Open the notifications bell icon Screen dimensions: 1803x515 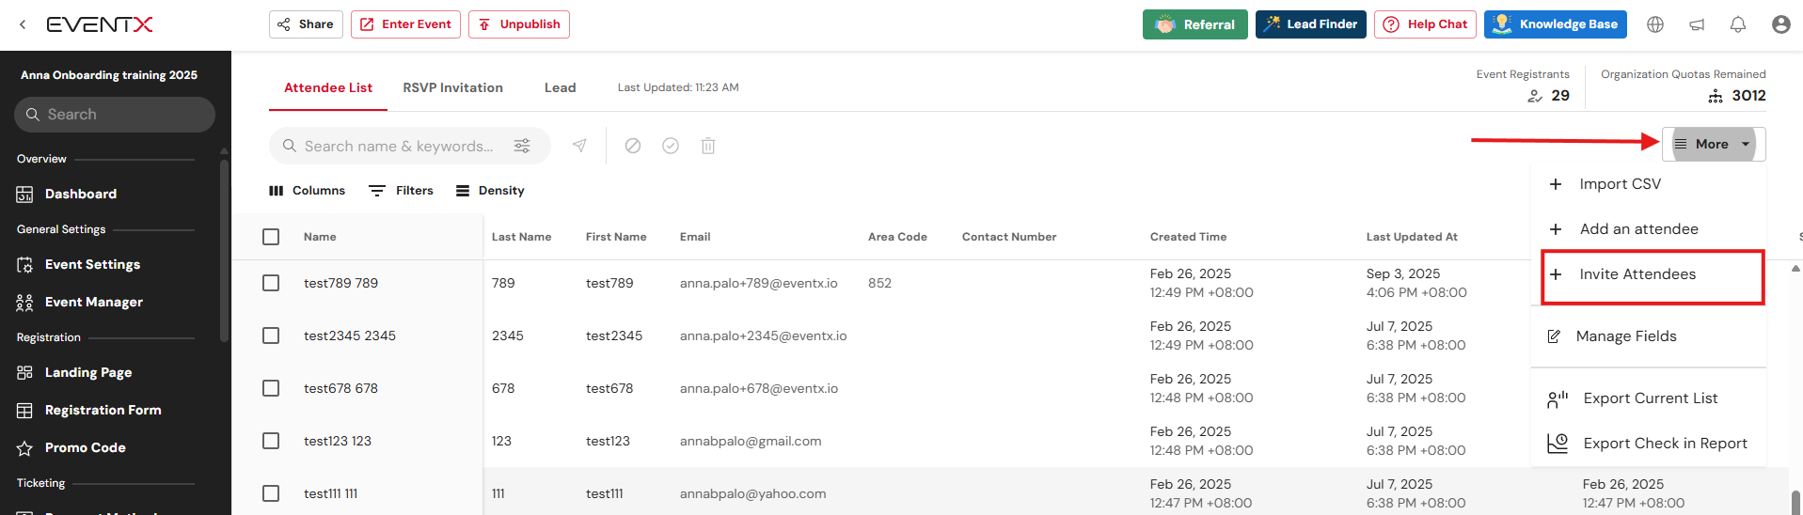pos(1738,24)
